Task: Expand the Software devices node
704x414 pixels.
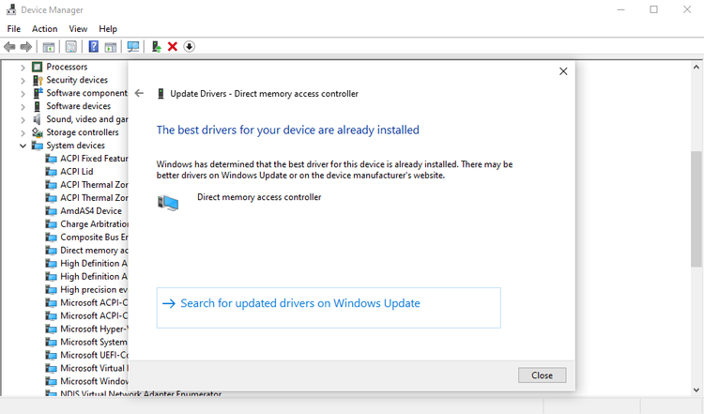Action: [23, 106]
